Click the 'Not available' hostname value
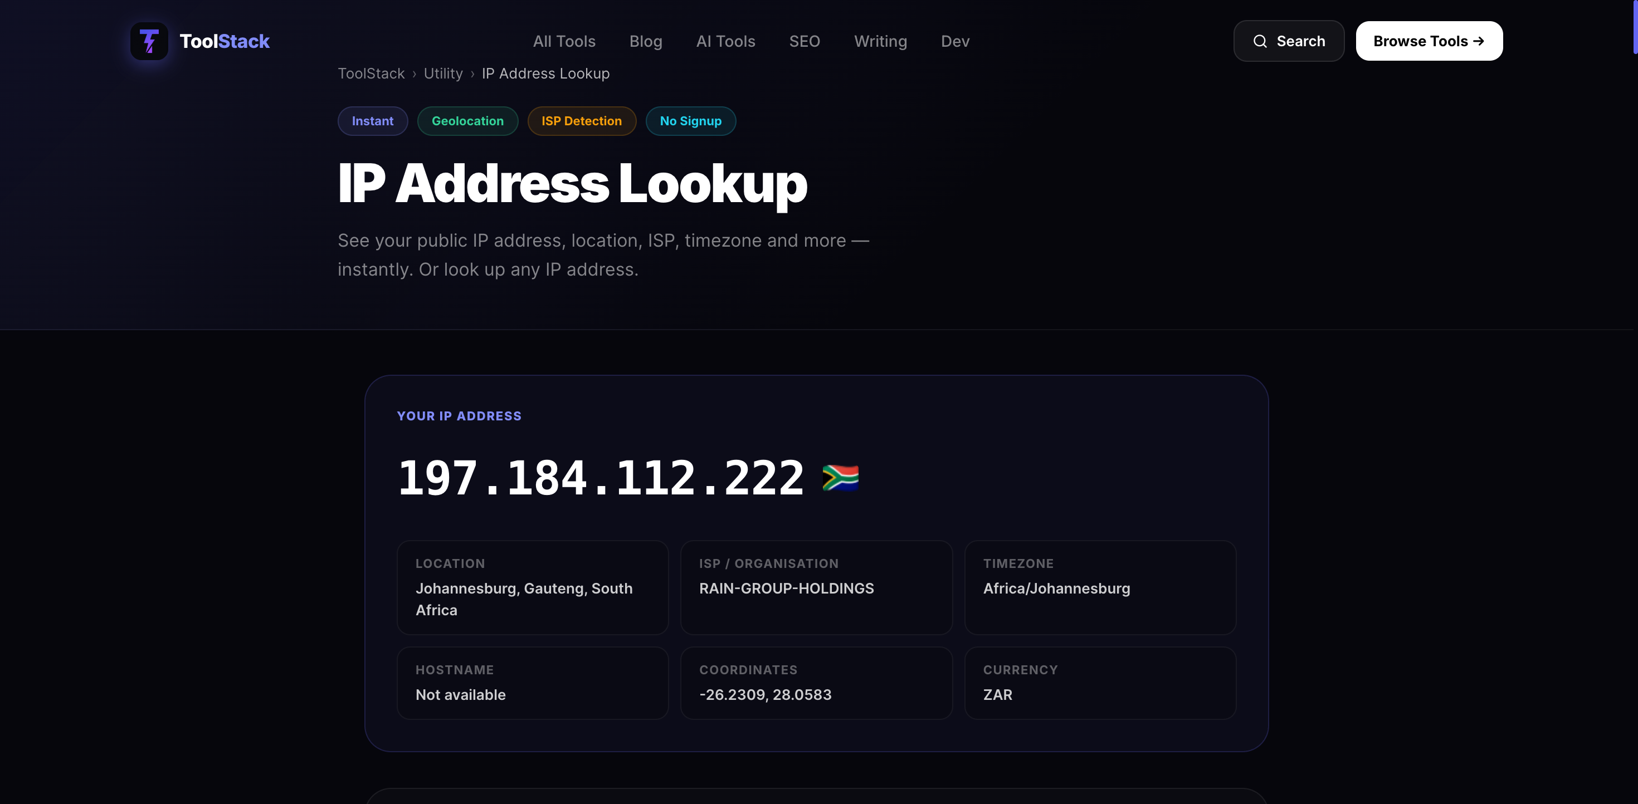The height and width of the screenshot is (804, 1638). click(460, 695)
